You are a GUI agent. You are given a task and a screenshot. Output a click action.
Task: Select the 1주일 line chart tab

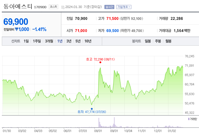click(x=37, y=41)
